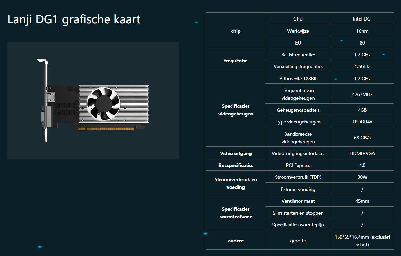This screenshot has width=401, height=256.
Task: Click the 'Bitbreedte 128Bit' cell
Action: pos(298,78)
